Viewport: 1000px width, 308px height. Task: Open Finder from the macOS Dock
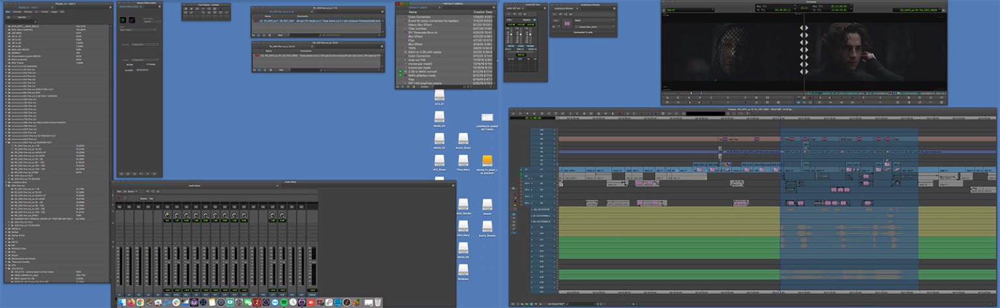pyautogui.click(x=122, y=302)
